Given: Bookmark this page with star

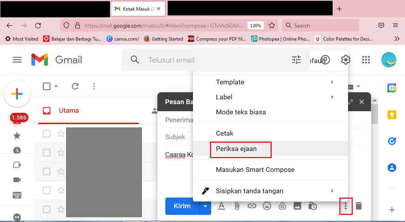Looking at the screenshot, I should (271, 26).
